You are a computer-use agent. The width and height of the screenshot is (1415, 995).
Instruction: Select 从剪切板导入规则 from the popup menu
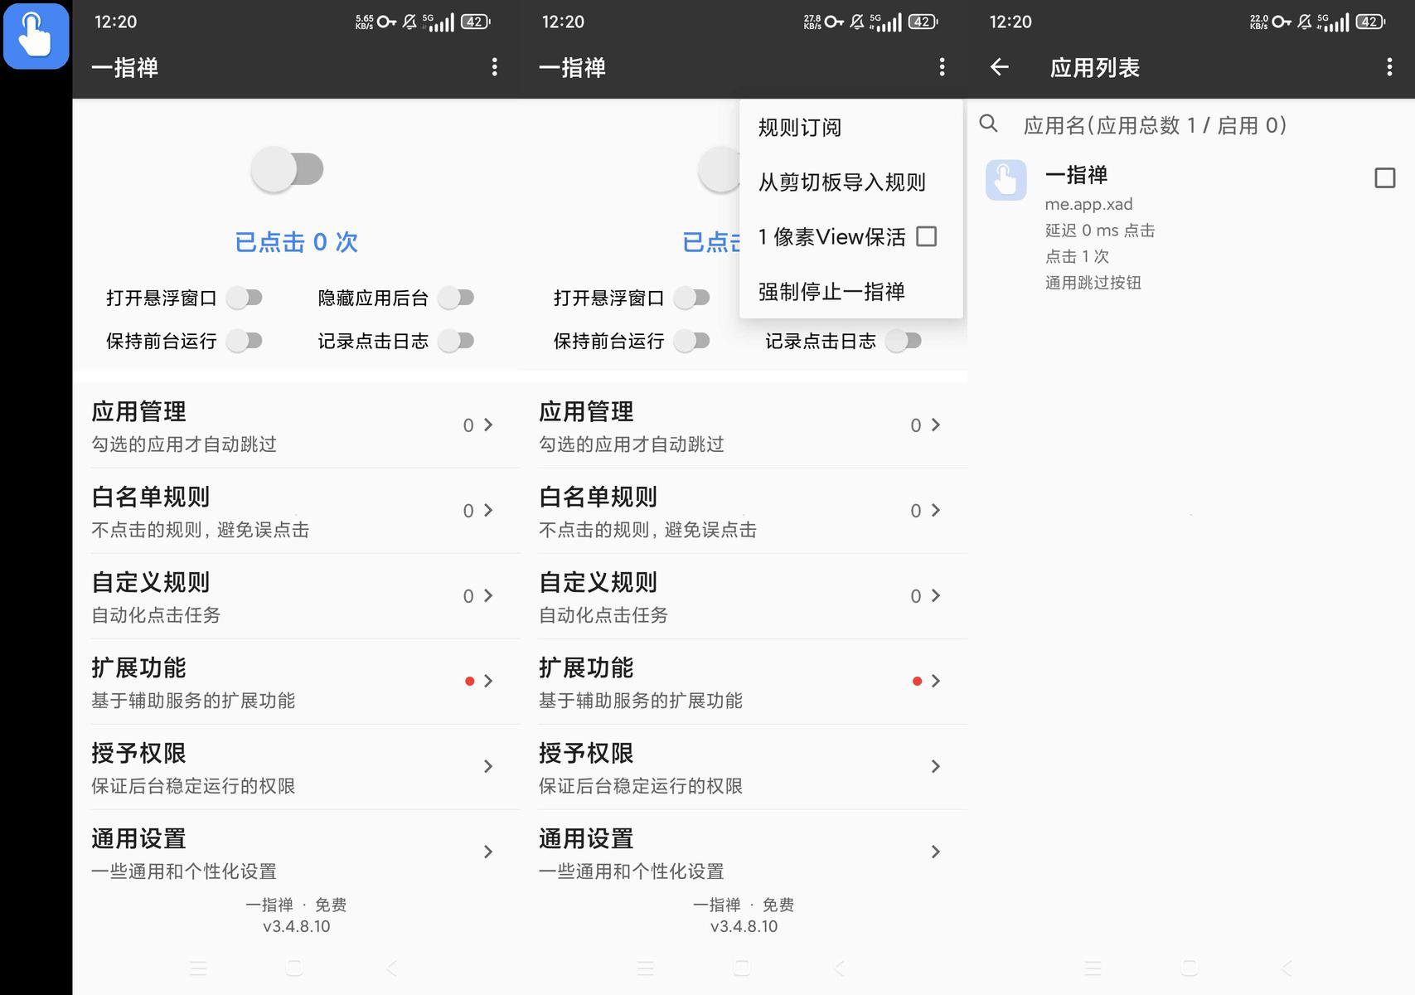pyautogui.click(x=851, y=182)
